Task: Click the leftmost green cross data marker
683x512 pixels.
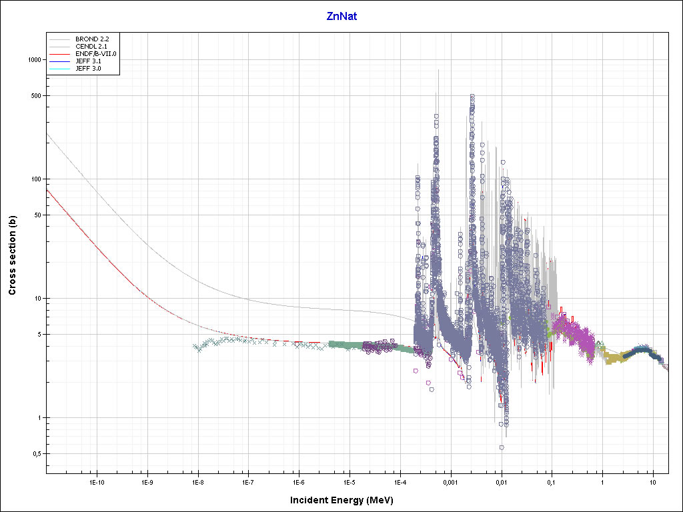Action: point(195,346)
